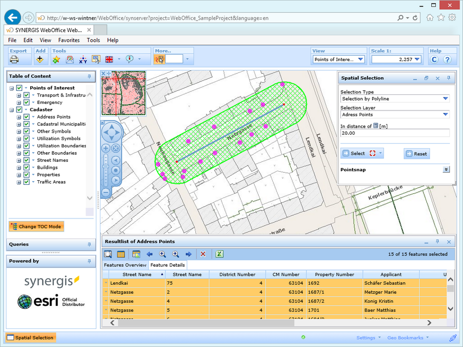Click the map zoom level slider handle
Screen dimensions: 463x347
pos(106,166)
